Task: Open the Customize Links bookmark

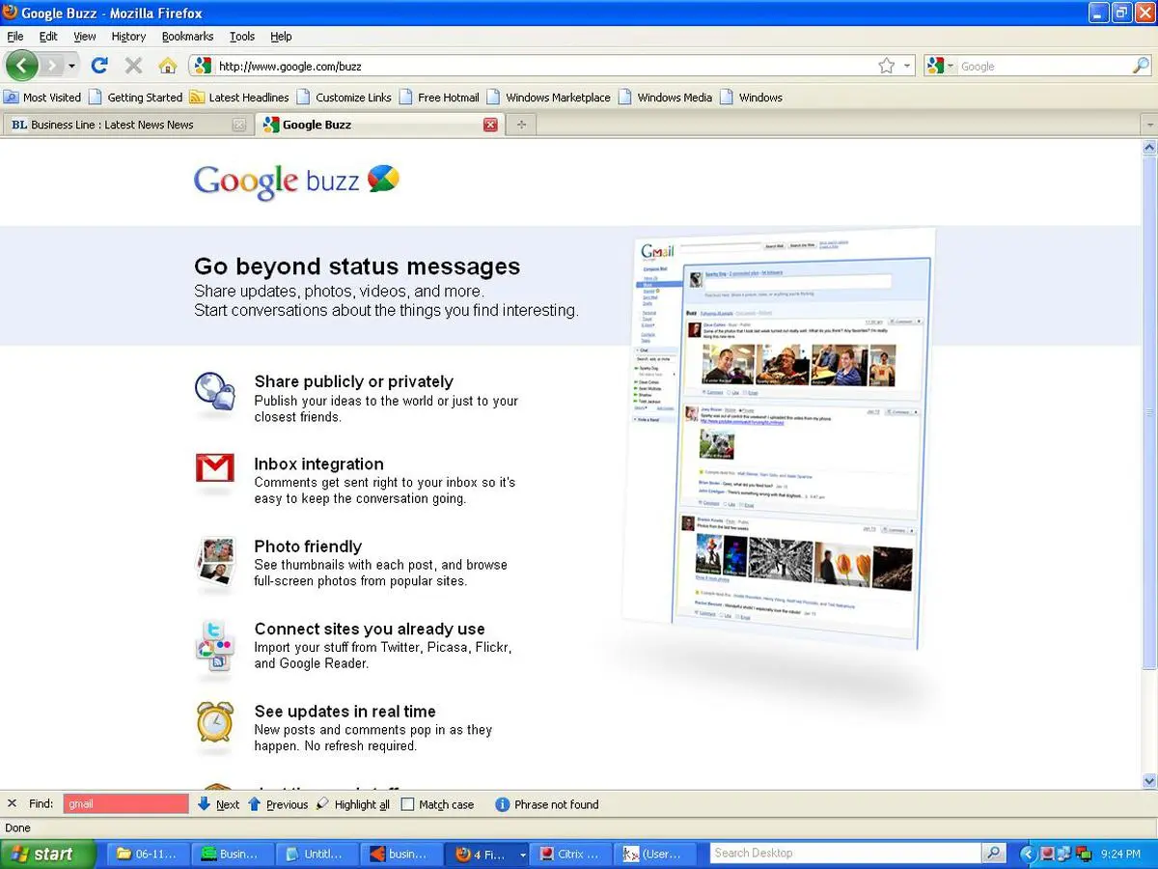Action: (x=344, y=98)
